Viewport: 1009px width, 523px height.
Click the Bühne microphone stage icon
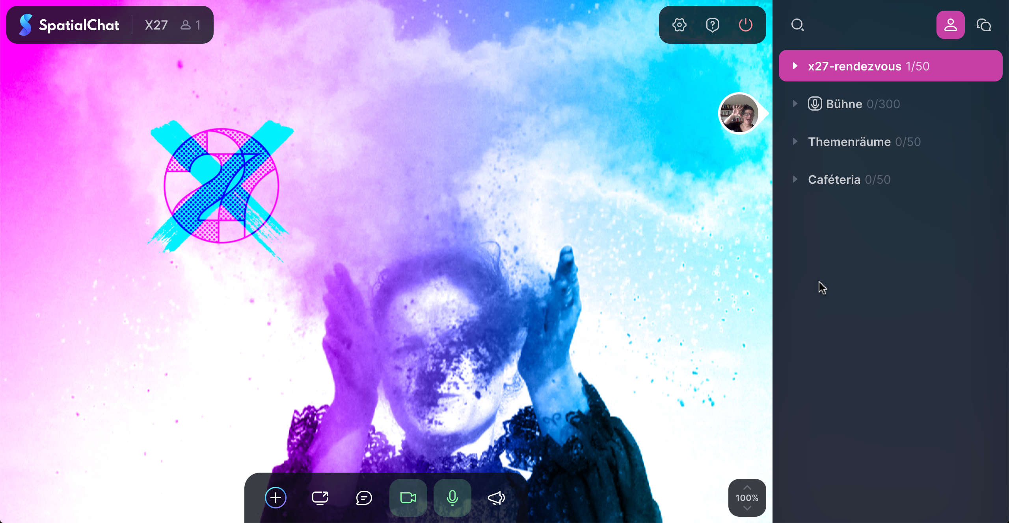tap(815, 103)
